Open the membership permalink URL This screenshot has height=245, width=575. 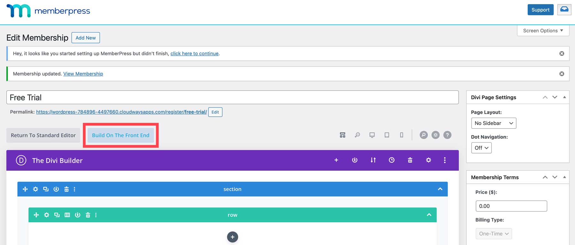(121, 112)
